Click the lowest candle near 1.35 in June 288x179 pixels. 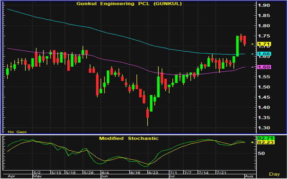(147, 116)
